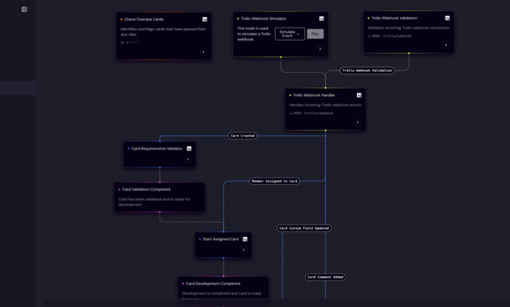Click the endpoint icon beside HEAD /trello/webhook

[369, 36]
